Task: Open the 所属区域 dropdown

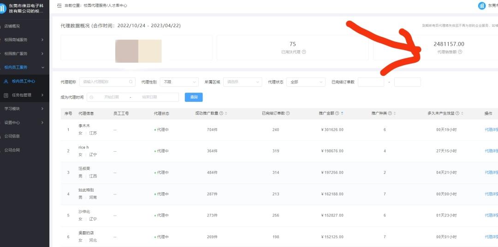Action: coord(243,82)
